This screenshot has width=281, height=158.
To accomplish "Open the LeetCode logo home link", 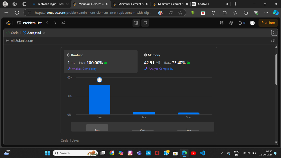I will [8, 23].
